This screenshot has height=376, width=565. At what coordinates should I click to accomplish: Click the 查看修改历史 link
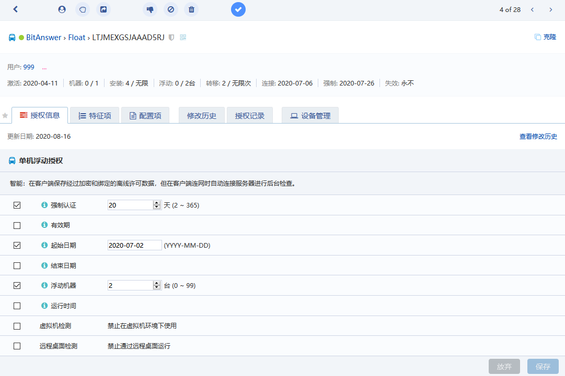pyautogui.click(x=538, y=137)
